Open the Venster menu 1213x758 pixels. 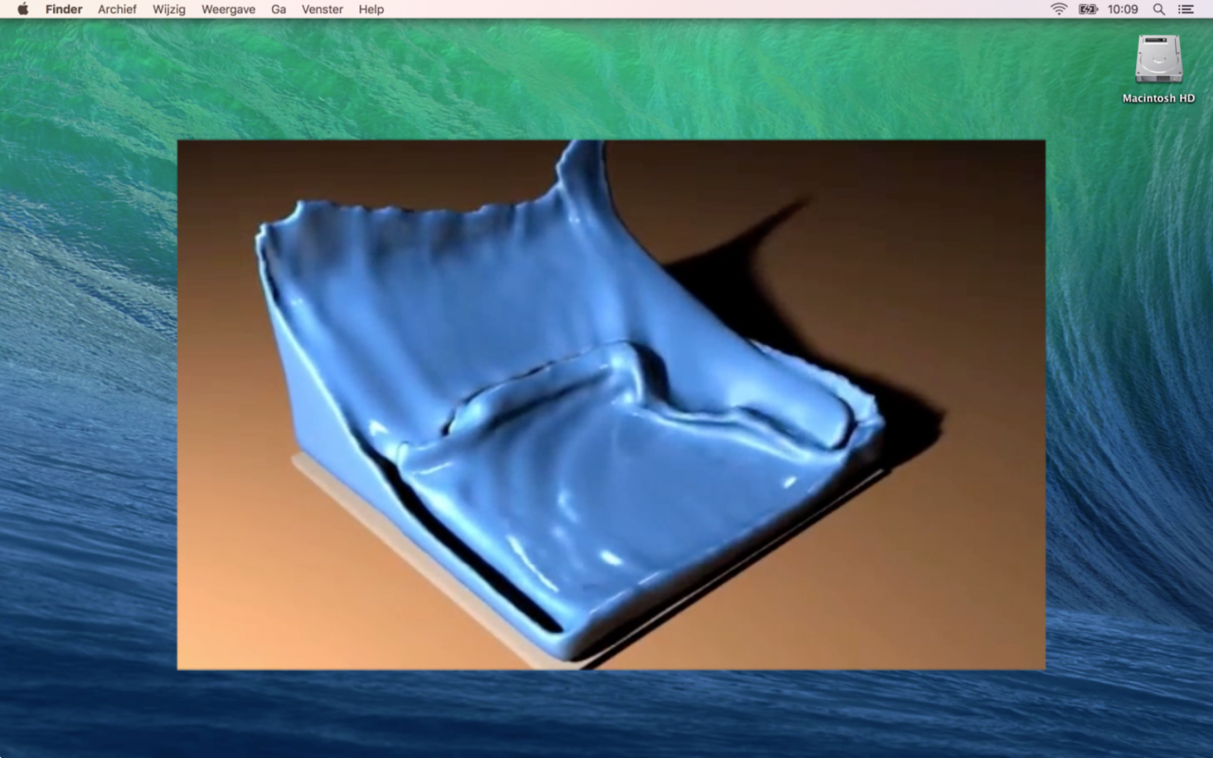pyautogui.click(x=322, y=9)
